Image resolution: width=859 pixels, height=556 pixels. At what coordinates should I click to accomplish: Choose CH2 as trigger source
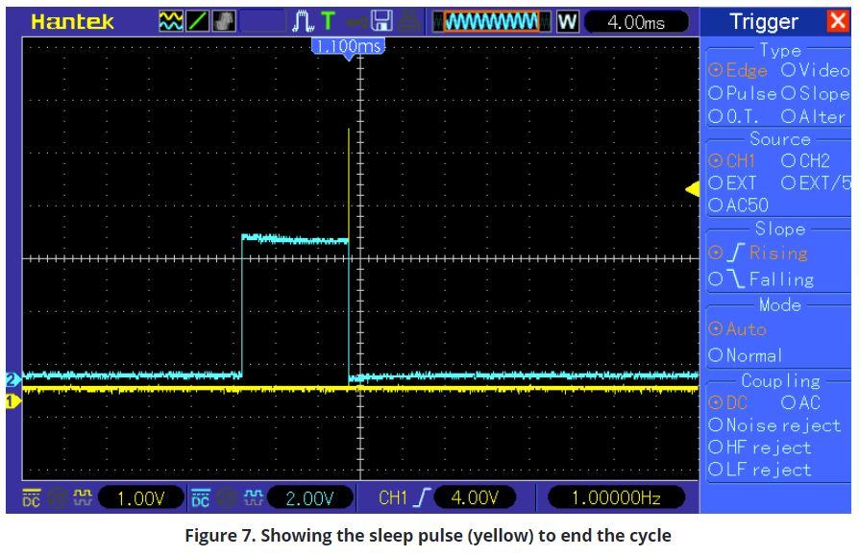pyautogui.click(x=805, y=161)
